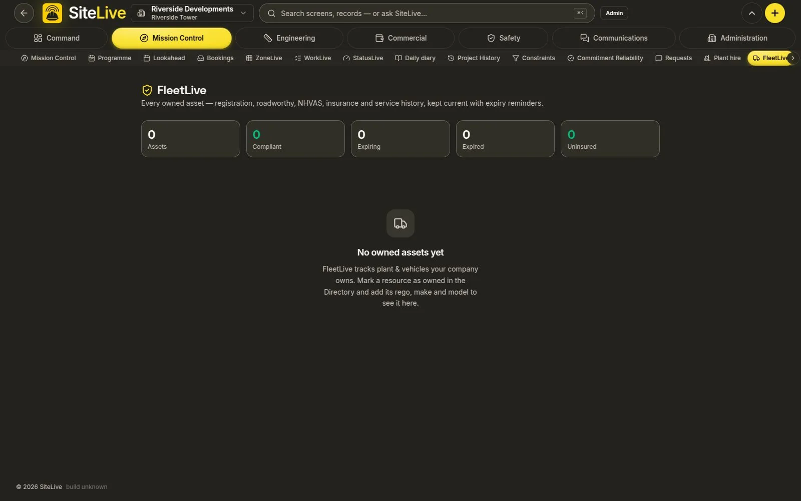801x501 pixels.
Task: Go to the Safety tab
Action: (503, 38)
